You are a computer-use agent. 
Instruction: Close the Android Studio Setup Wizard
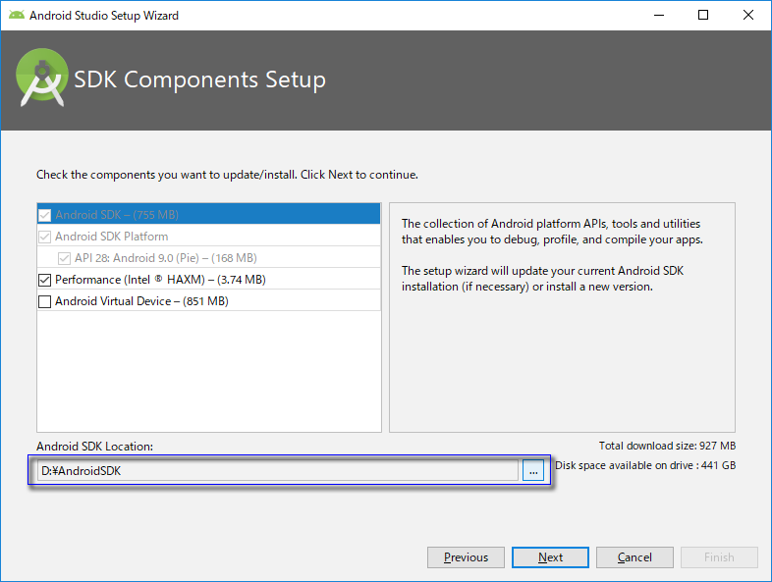(x=748, y=16)
